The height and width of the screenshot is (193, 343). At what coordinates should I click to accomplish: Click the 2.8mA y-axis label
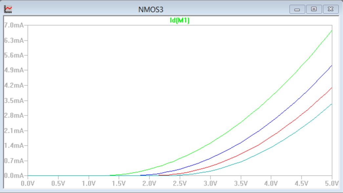pos(14,115)
